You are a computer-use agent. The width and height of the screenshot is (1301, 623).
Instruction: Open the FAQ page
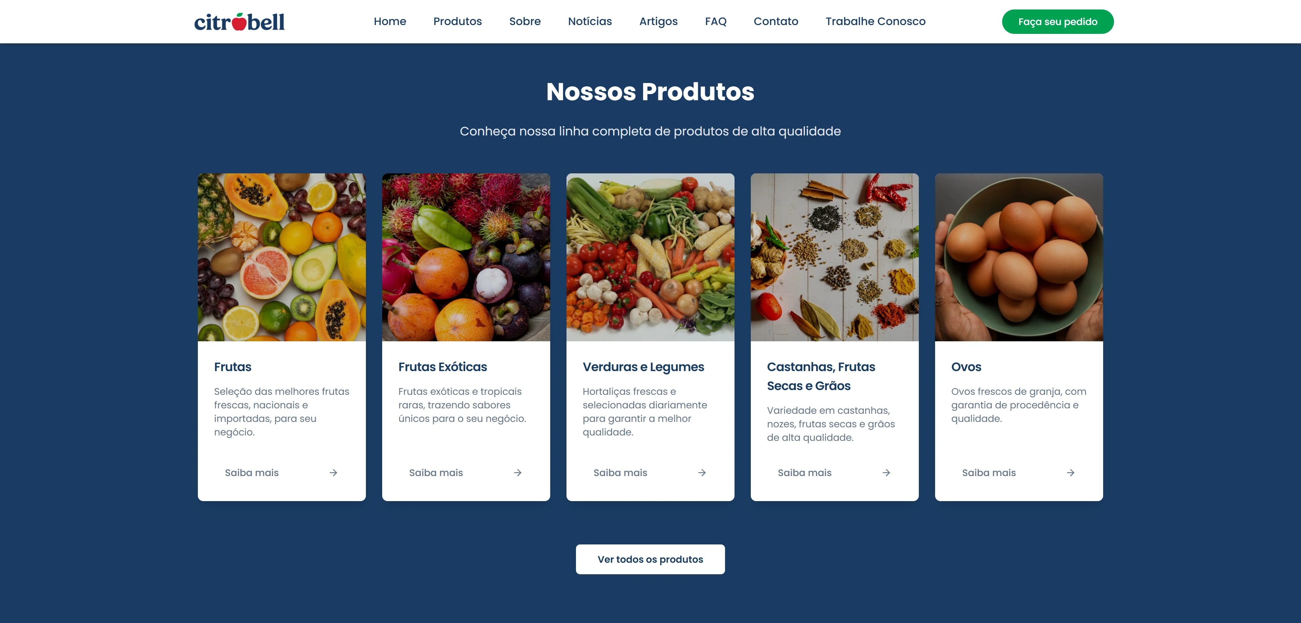(716, 21)
